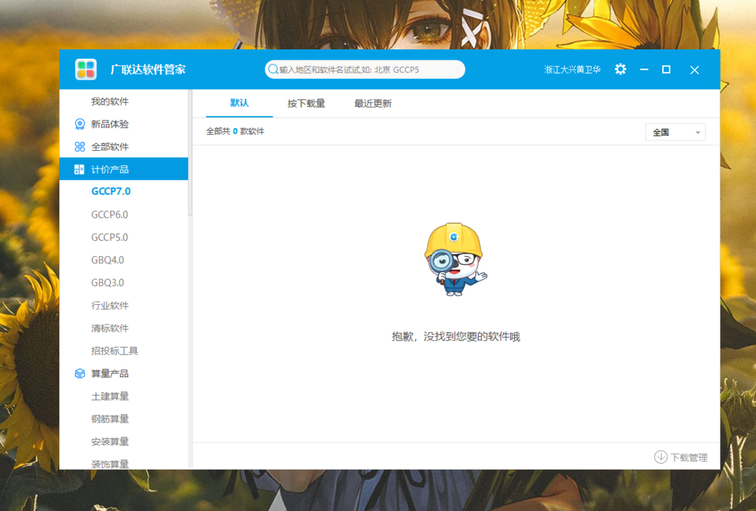
Task: Switch to the 默认 sort tab
Action: pyautogui.click(x=240, y=103)
